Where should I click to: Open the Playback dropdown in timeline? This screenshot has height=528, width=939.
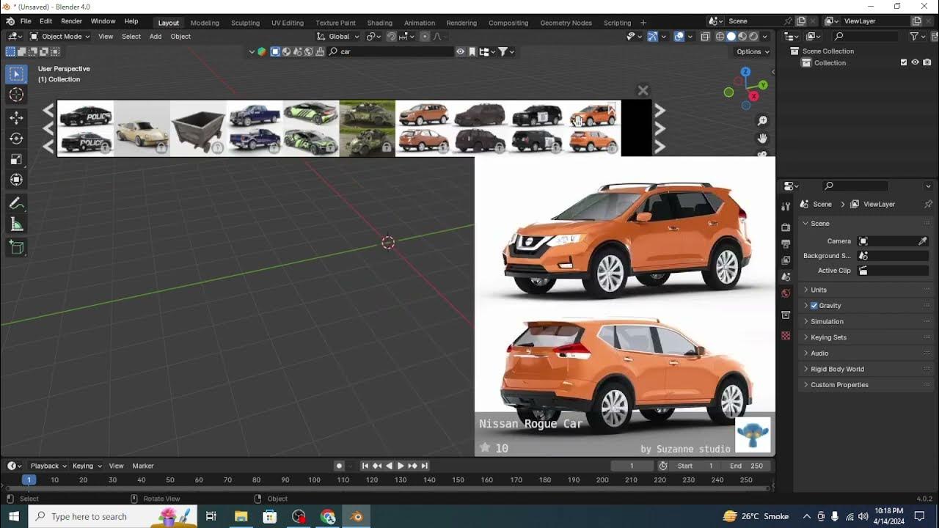click(x=48, y=466)
